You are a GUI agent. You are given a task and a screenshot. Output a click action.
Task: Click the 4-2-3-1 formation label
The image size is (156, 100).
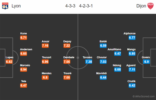(x=86, y=6)
